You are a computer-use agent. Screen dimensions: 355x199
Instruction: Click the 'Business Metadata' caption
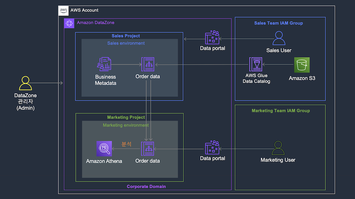click(x=105, y=80)
